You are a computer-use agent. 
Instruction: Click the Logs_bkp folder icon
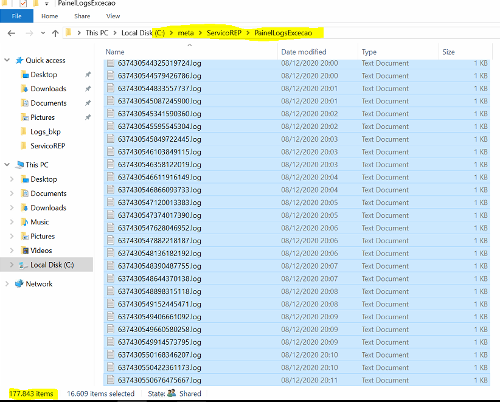tap(25, 131)
